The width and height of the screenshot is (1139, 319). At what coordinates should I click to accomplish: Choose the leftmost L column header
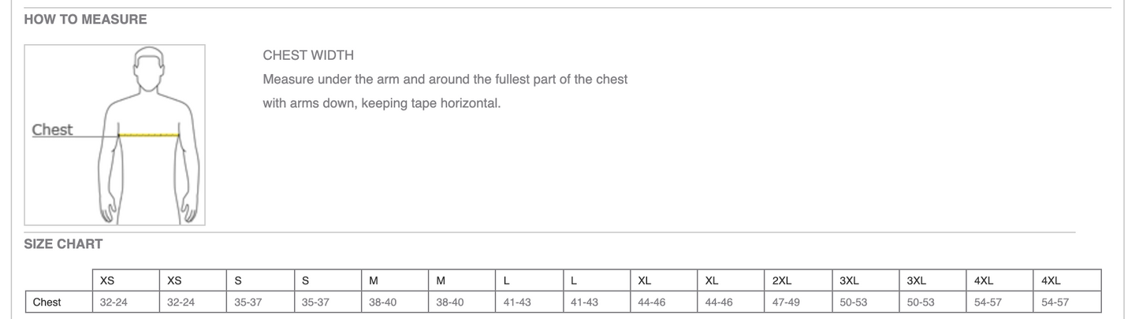(x=508, y=280)
